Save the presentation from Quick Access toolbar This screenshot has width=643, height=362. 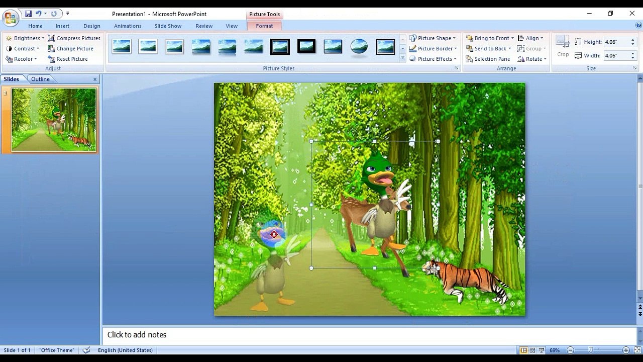click(28, 14)
